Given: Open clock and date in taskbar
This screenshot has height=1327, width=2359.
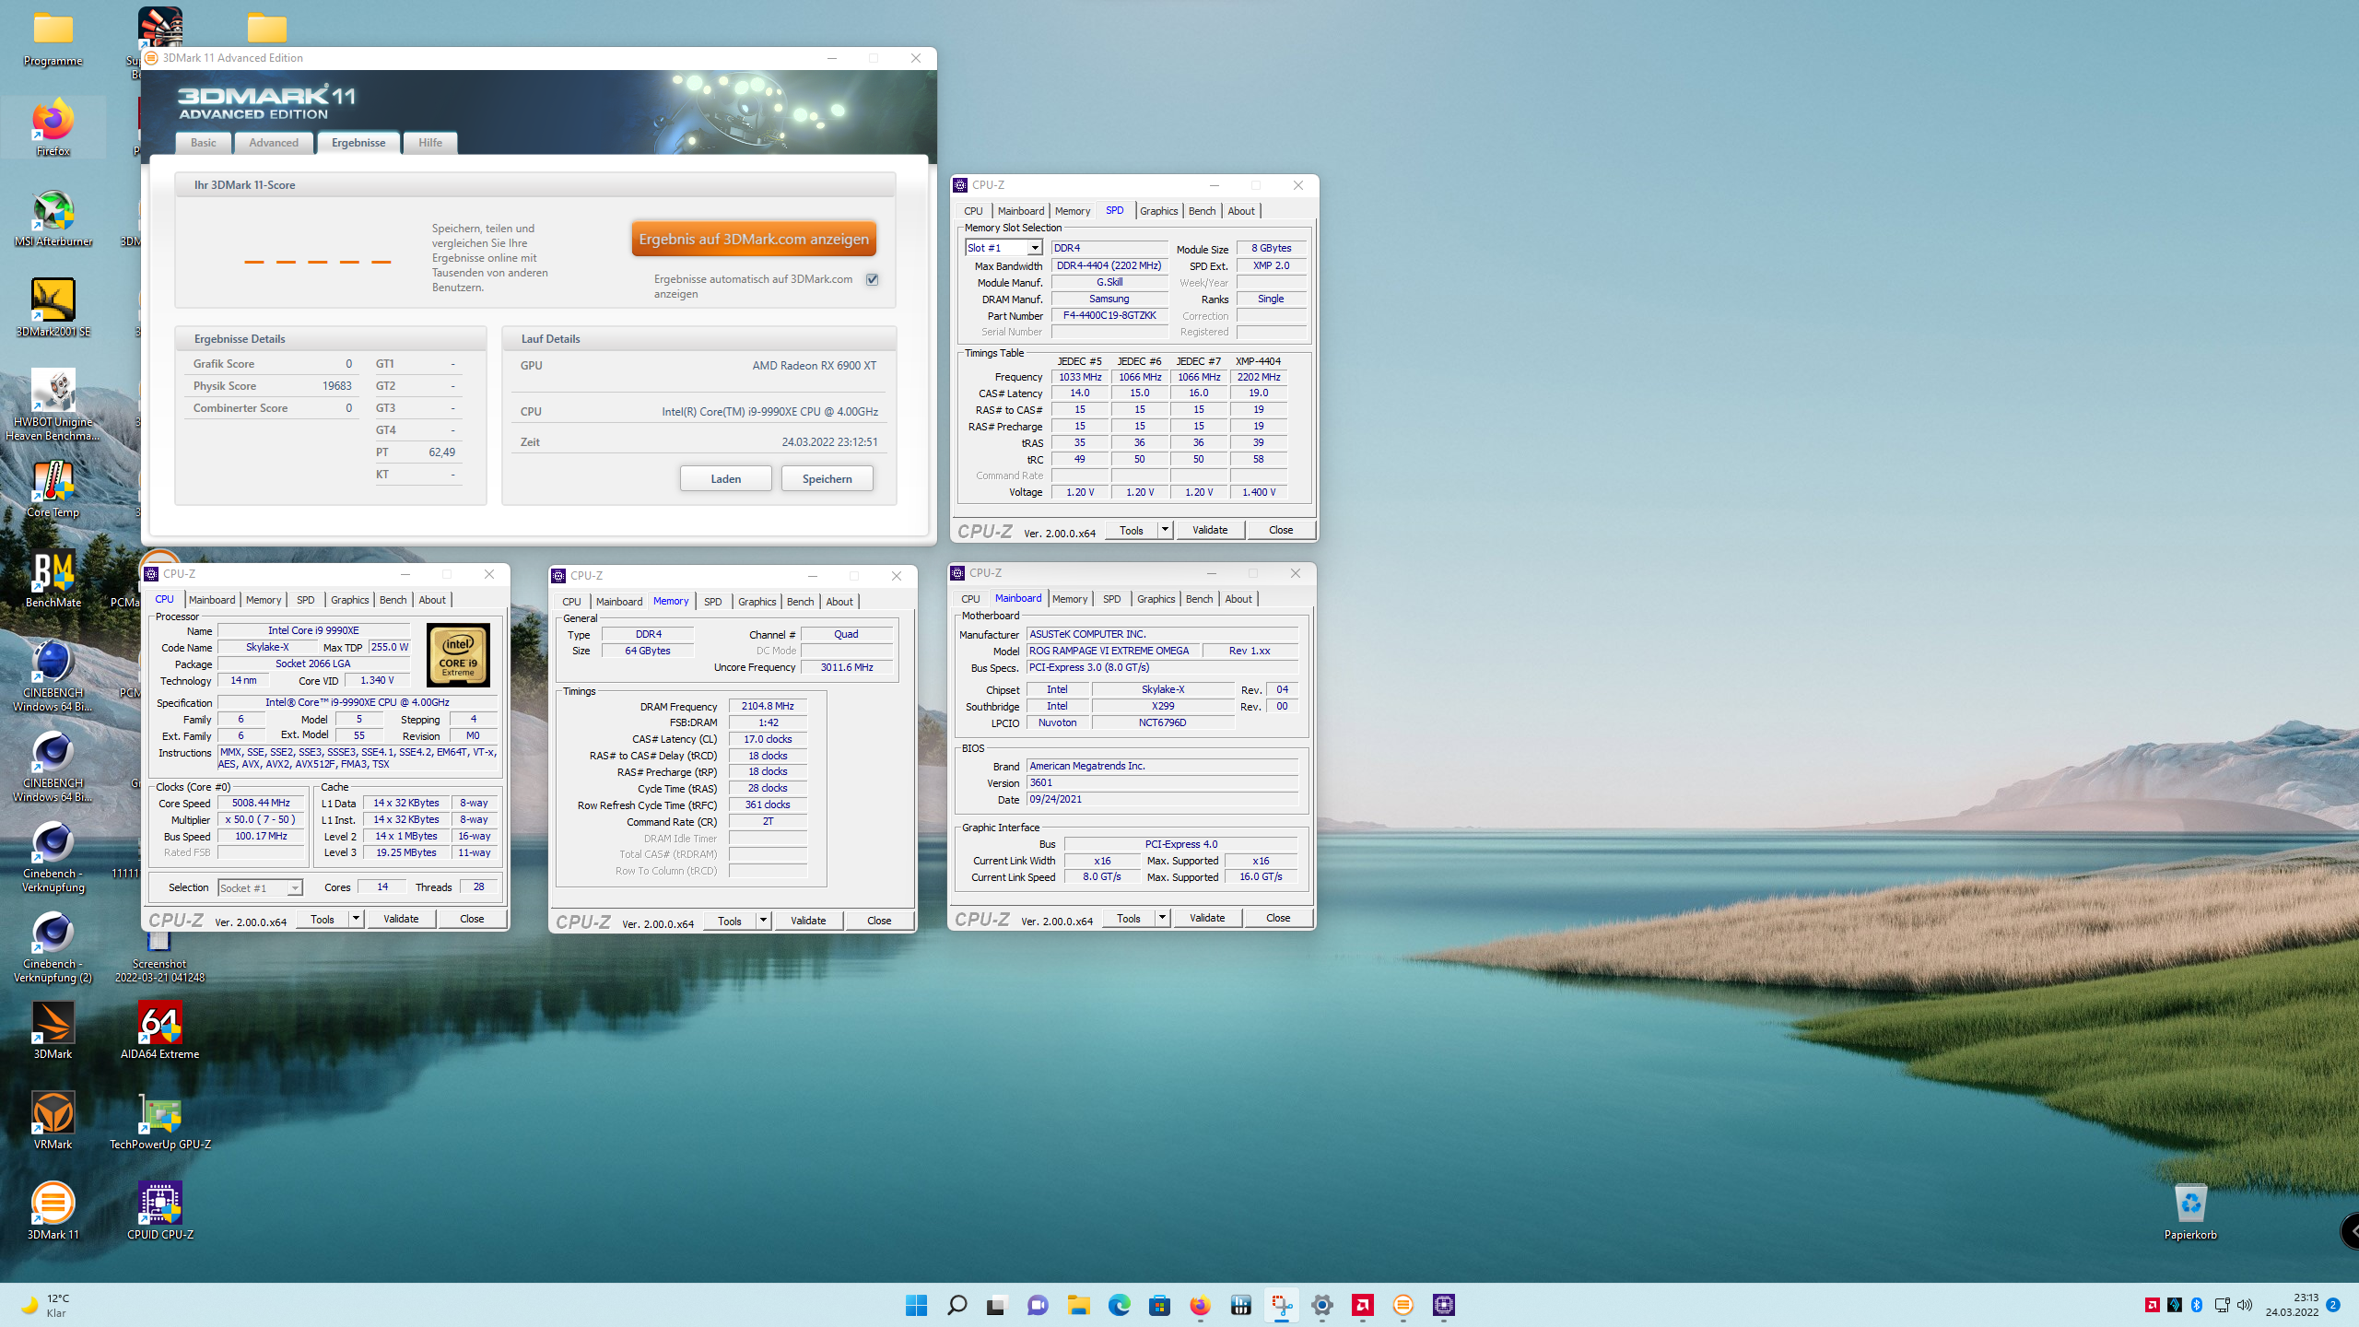Looking at the screenshot, I should click(x=2292, y=1305).
